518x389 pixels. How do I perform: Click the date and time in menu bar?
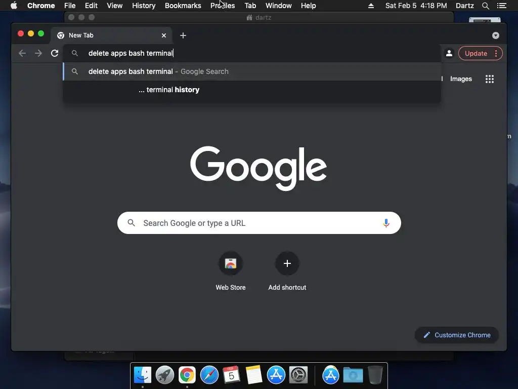(416, 6)
